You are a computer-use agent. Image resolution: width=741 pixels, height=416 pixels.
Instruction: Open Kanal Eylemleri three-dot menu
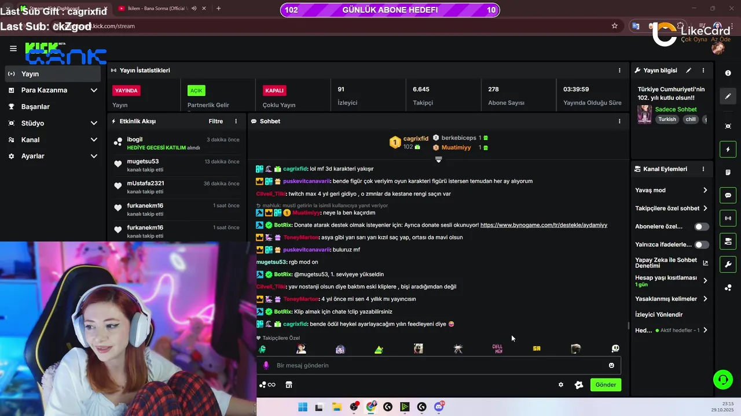click(703, 169)
